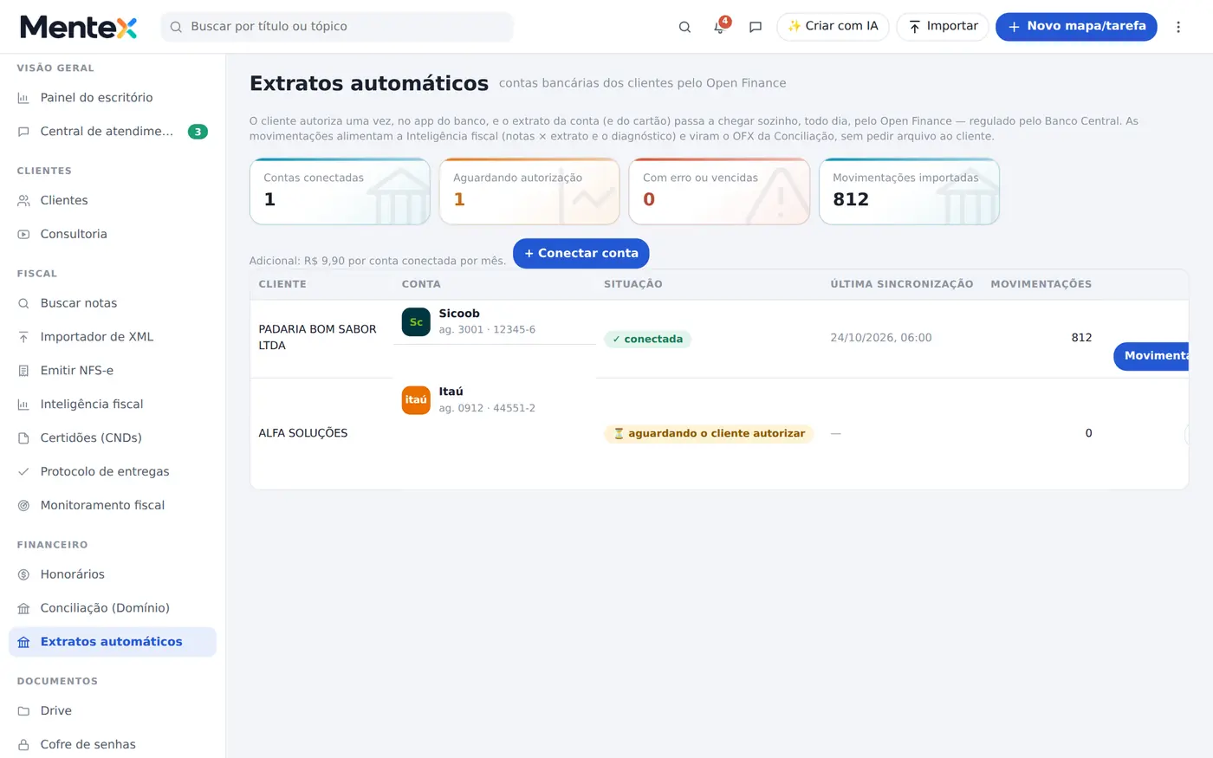Image resolution: width=1213 pixels, height=758 pixels.
Task: Click Criar com IA button
Action: pos(833,27)
